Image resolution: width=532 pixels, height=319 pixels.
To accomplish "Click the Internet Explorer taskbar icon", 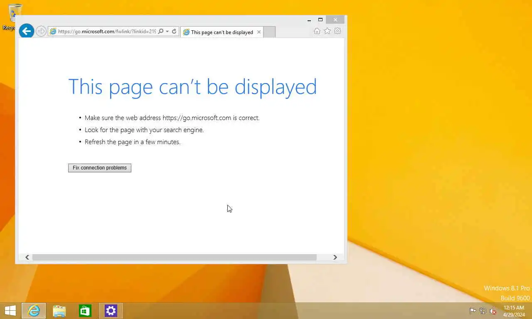I will tap(34, 311).
